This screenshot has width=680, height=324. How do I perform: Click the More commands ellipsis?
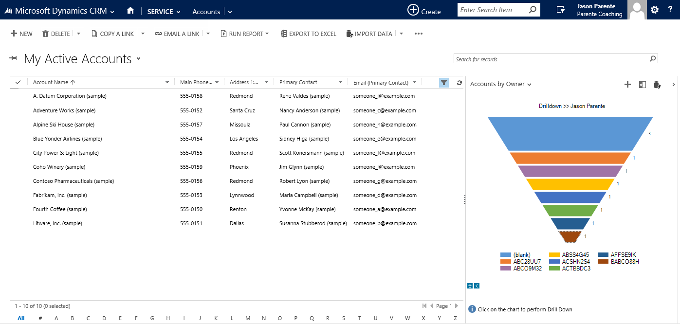pos(419,34)
